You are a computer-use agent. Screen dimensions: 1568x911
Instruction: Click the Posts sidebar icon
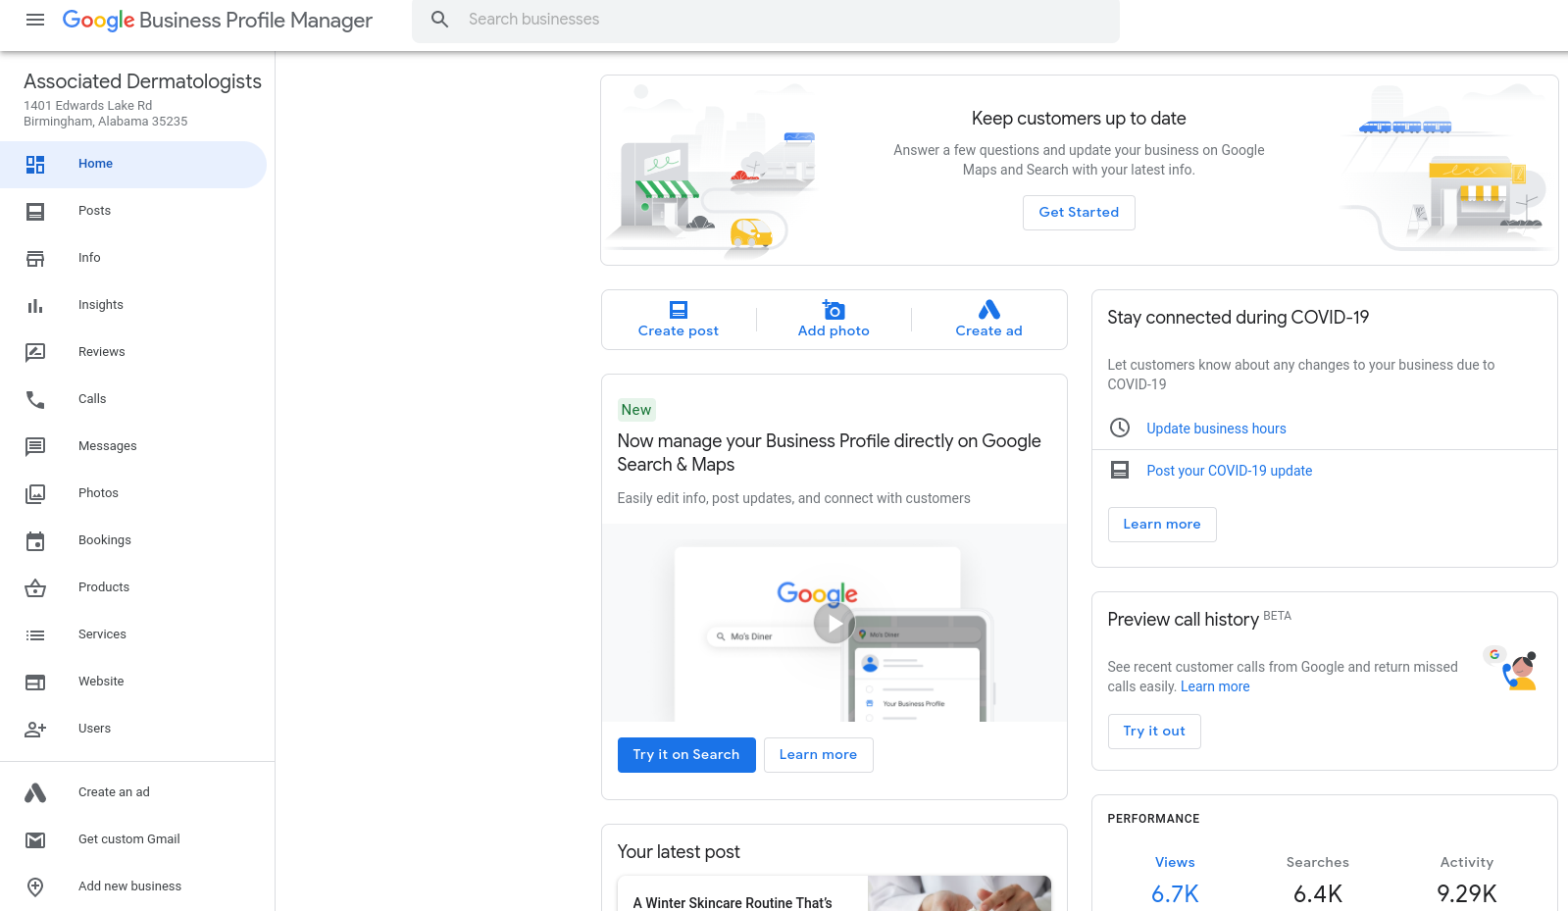(35, 212)
